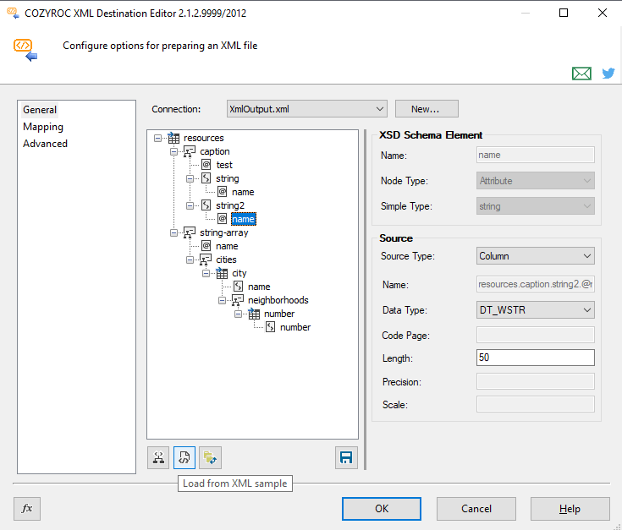The width and height of the screenshot is (622, 530).
Task: Open the Source Type Column dropdown
Action: tap(535, 256)
